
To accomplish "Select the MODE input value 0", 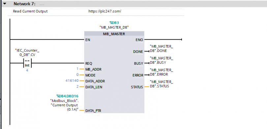I will 77,75.
